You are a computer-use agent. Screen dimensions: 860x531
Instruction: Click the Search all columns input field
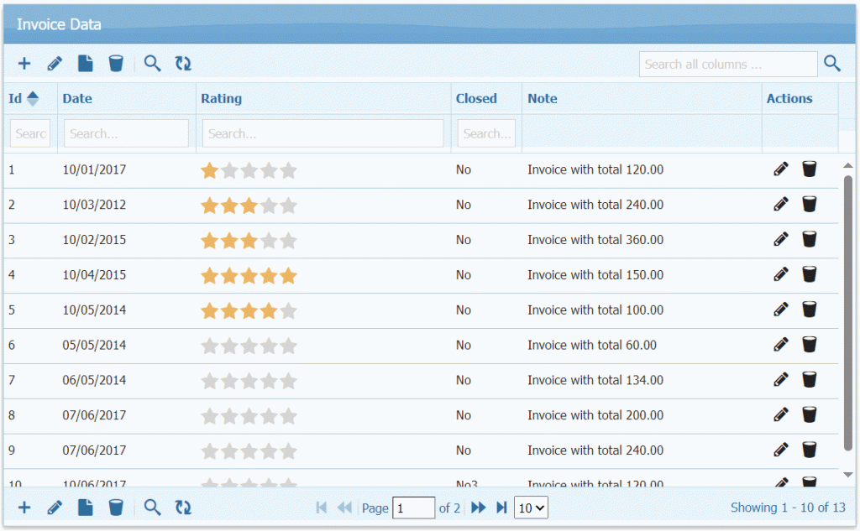[x=727, y=65]
